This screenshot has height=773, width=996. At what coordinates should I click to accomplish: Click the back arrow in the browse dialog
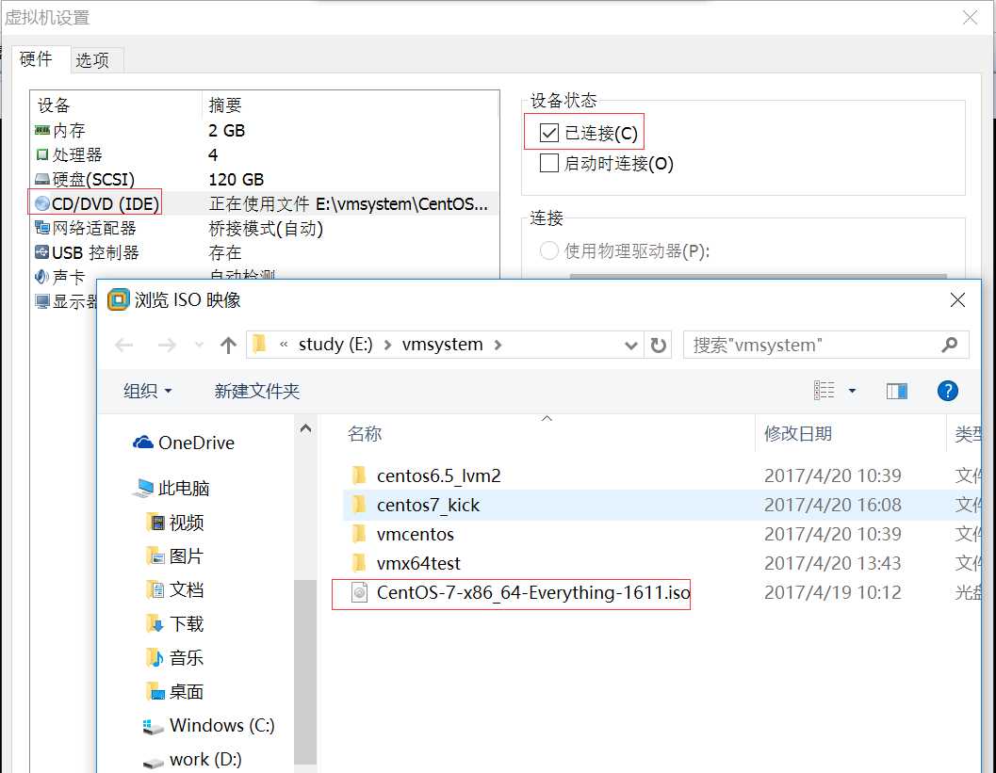point(123,346)
